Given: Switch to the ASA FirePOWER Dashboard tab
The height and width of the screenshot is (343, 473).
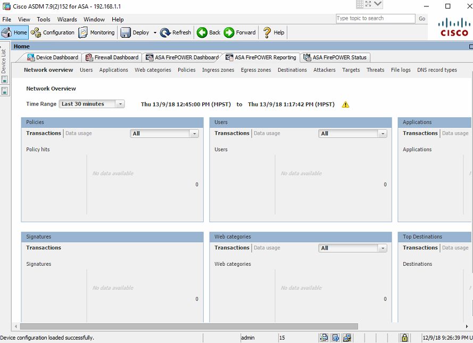Looking at the screenshot, I should coord(182,58).
